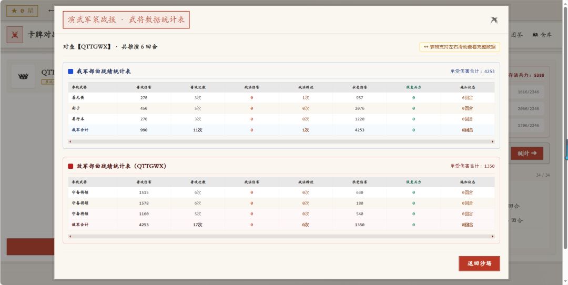Click 承受伤害合计：1350 above 敌军 table
This screenshot has height=285, width=568.
[472, 166]
